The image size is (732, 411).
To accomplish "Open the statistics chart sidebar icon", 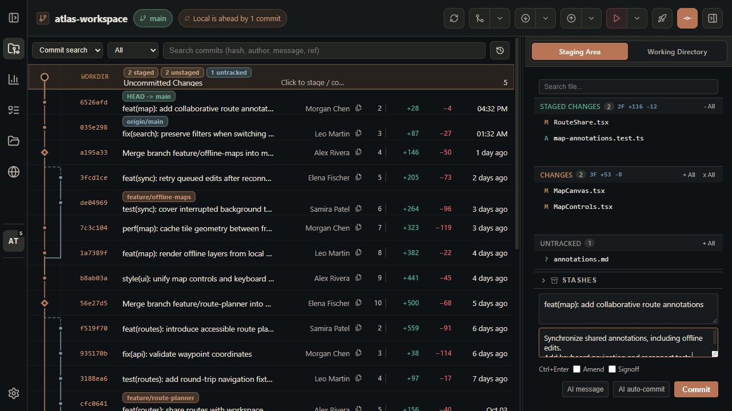I will point(14,79).
